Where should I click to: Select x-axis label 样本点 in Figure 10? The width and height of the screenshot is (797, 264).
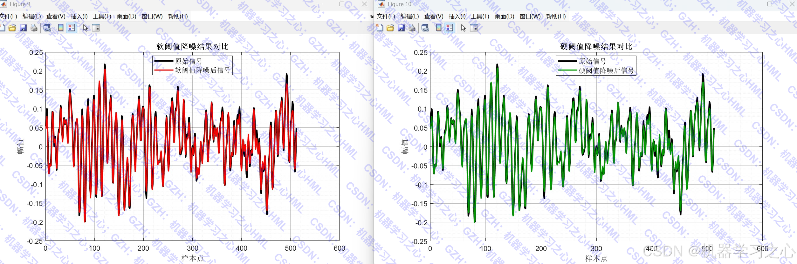596,258
